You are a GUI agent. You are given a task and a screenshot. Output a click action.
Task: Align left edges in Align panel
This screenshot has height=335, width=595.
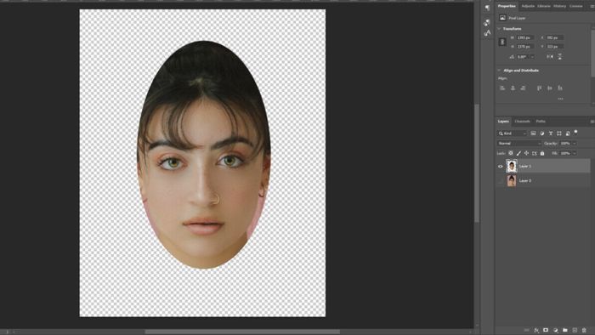click(502, 88)
